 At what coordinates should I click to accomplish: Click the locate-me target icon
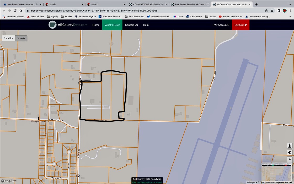pos(290,152)
